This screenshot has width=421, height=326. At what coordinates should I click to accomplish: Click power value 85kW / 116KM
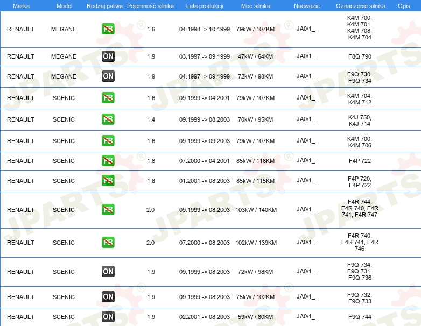point(255,161)
